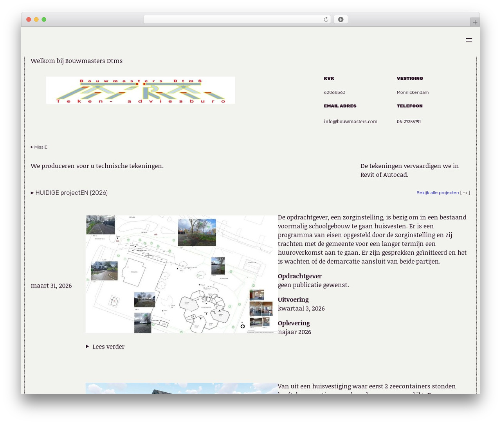Click the VESTIGING label

pos(410,78)
